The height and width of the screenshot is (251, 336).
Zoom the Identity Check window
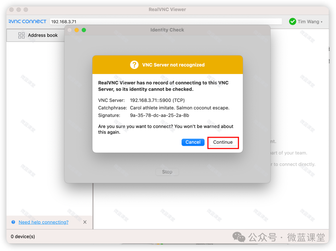pyautogui.click(x=84, y=30)
